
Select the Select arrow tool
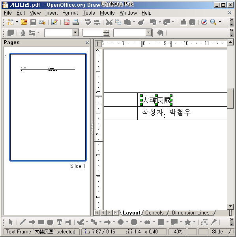tap(11, 222)
